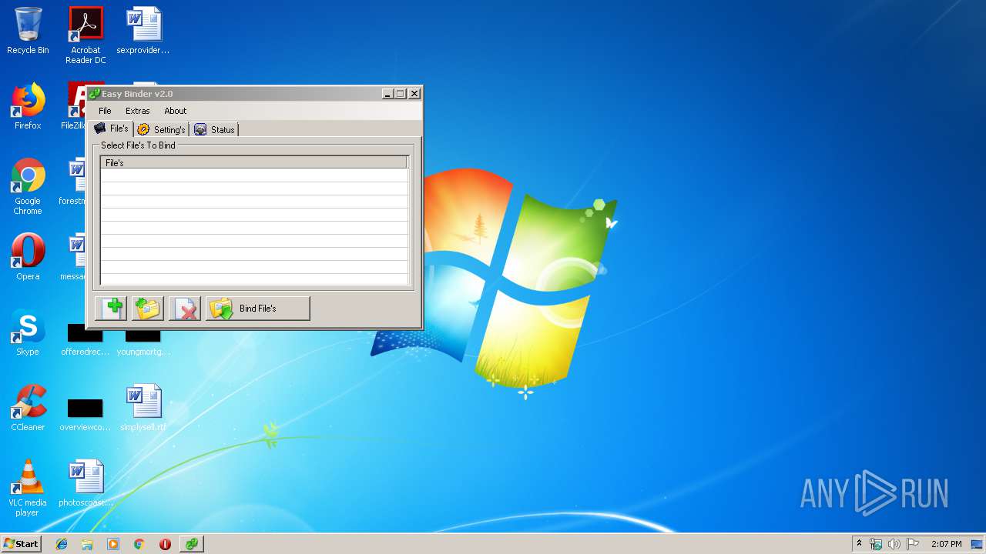Viewport: 986px width, 554px height.
Task: Open the Extras menu
Action: pos(138,111)
